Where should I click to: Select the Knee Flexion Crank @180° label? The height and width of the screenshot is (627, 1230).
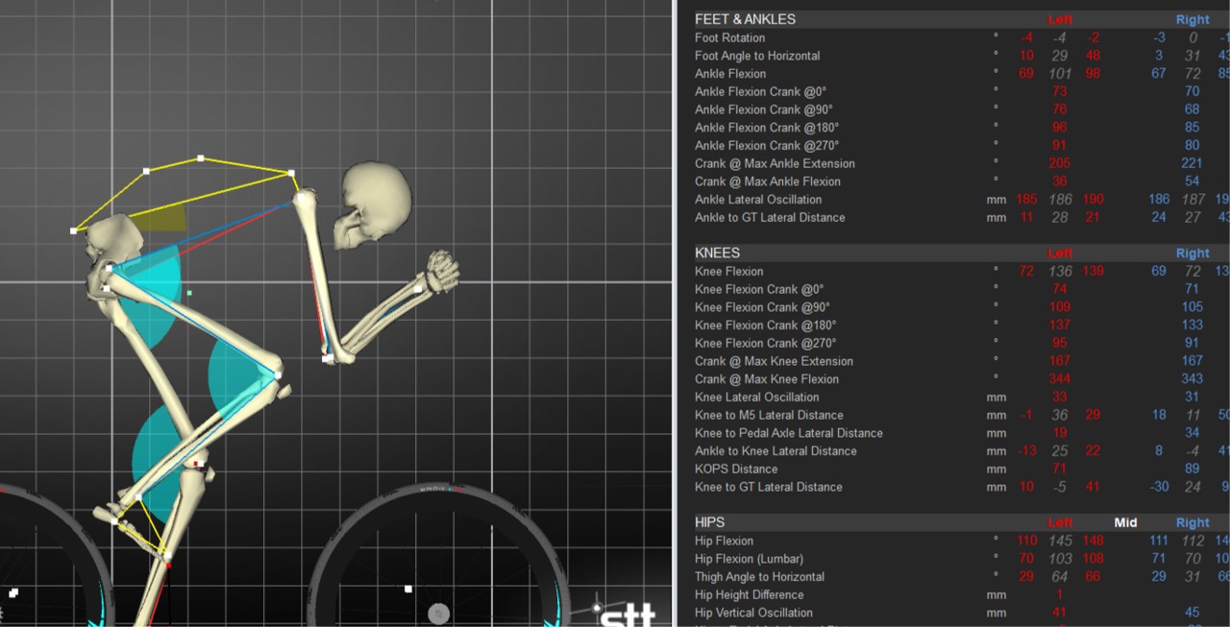click(766, 326)
